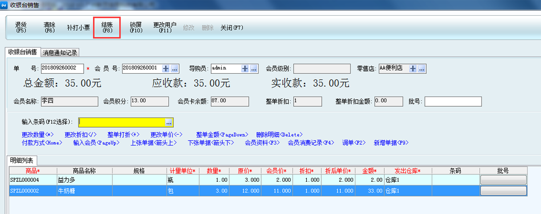The width and height of the screenshot is (541, 214).
Task: Click the 退货 (F5) return button
Action: 21,27
